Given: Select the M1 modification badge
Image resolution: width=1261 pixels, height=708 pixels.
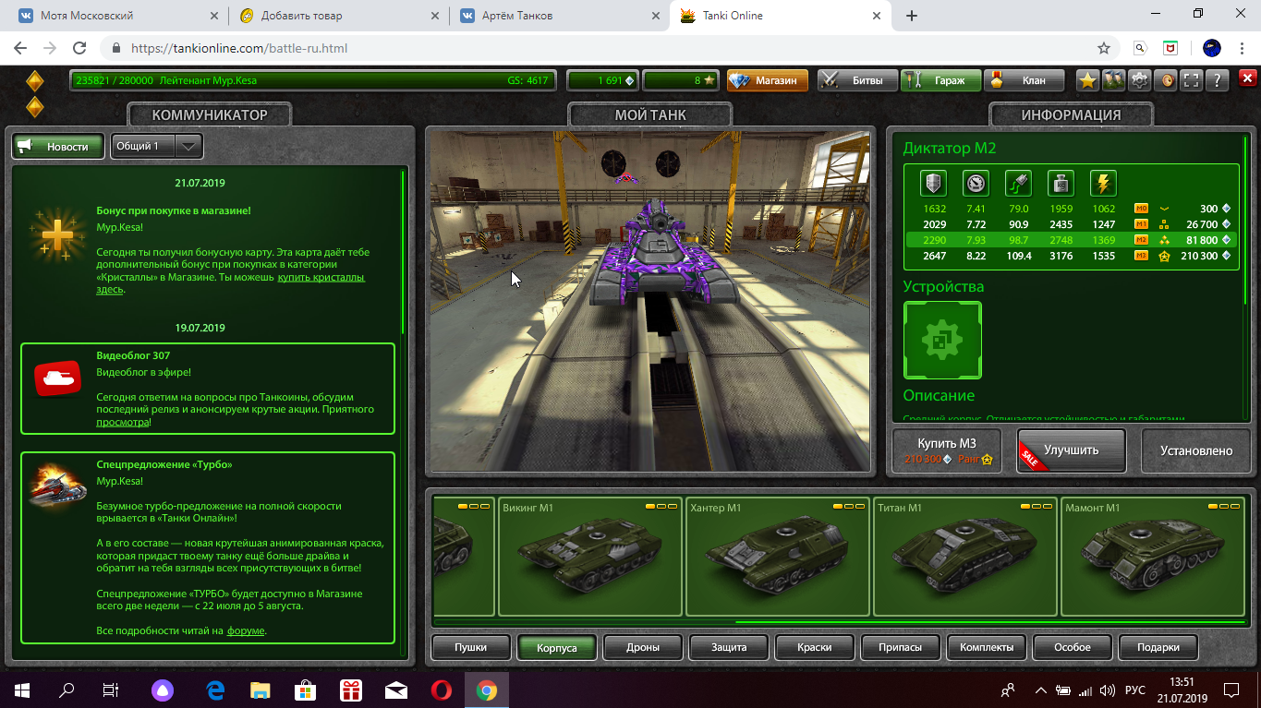Looking at the screenshot, I should (1141, 224).
